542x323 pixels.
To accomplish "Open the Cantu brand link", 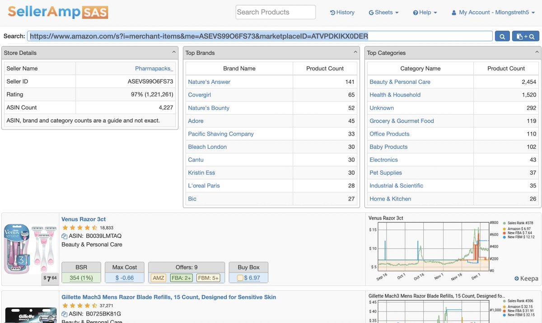I will [196, 160].
